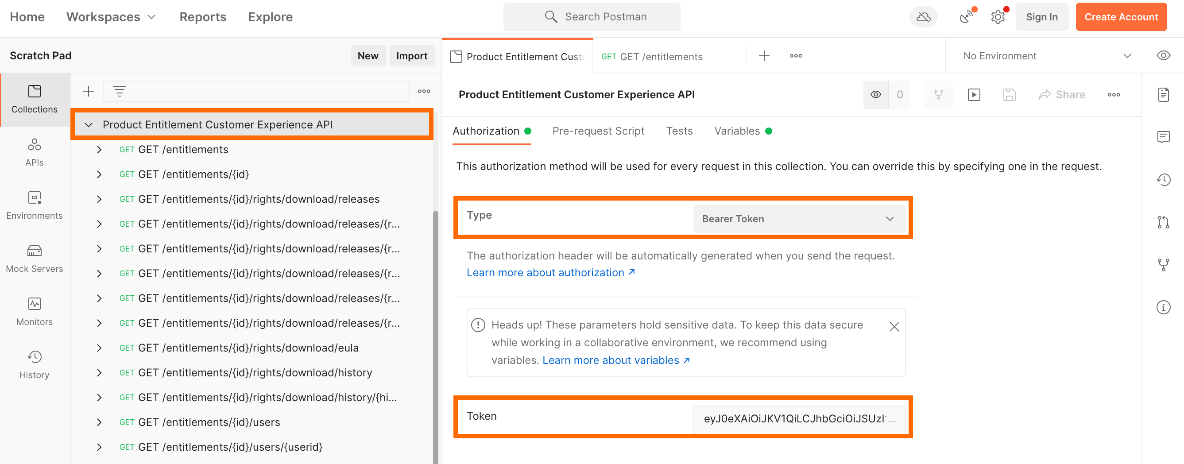1184x464 pixels.
Task: Collapse Product Entitlement Customer Experience API collection
Action: point(89,124)
